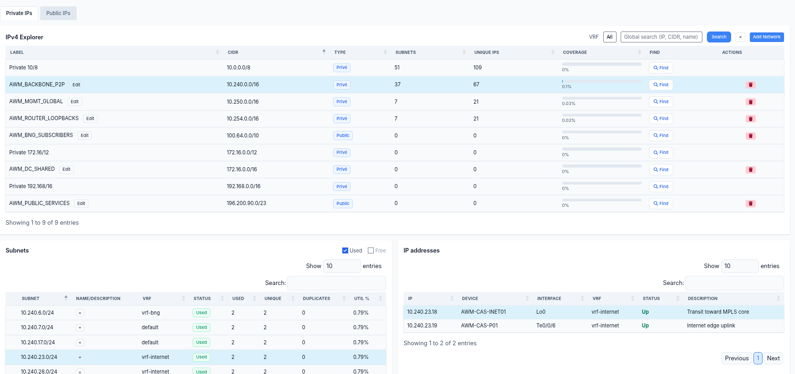The height and width of the screenshot is (374, 795).
Task: Sort IP addresses by DEVICE column
Action: coord(495,299)
